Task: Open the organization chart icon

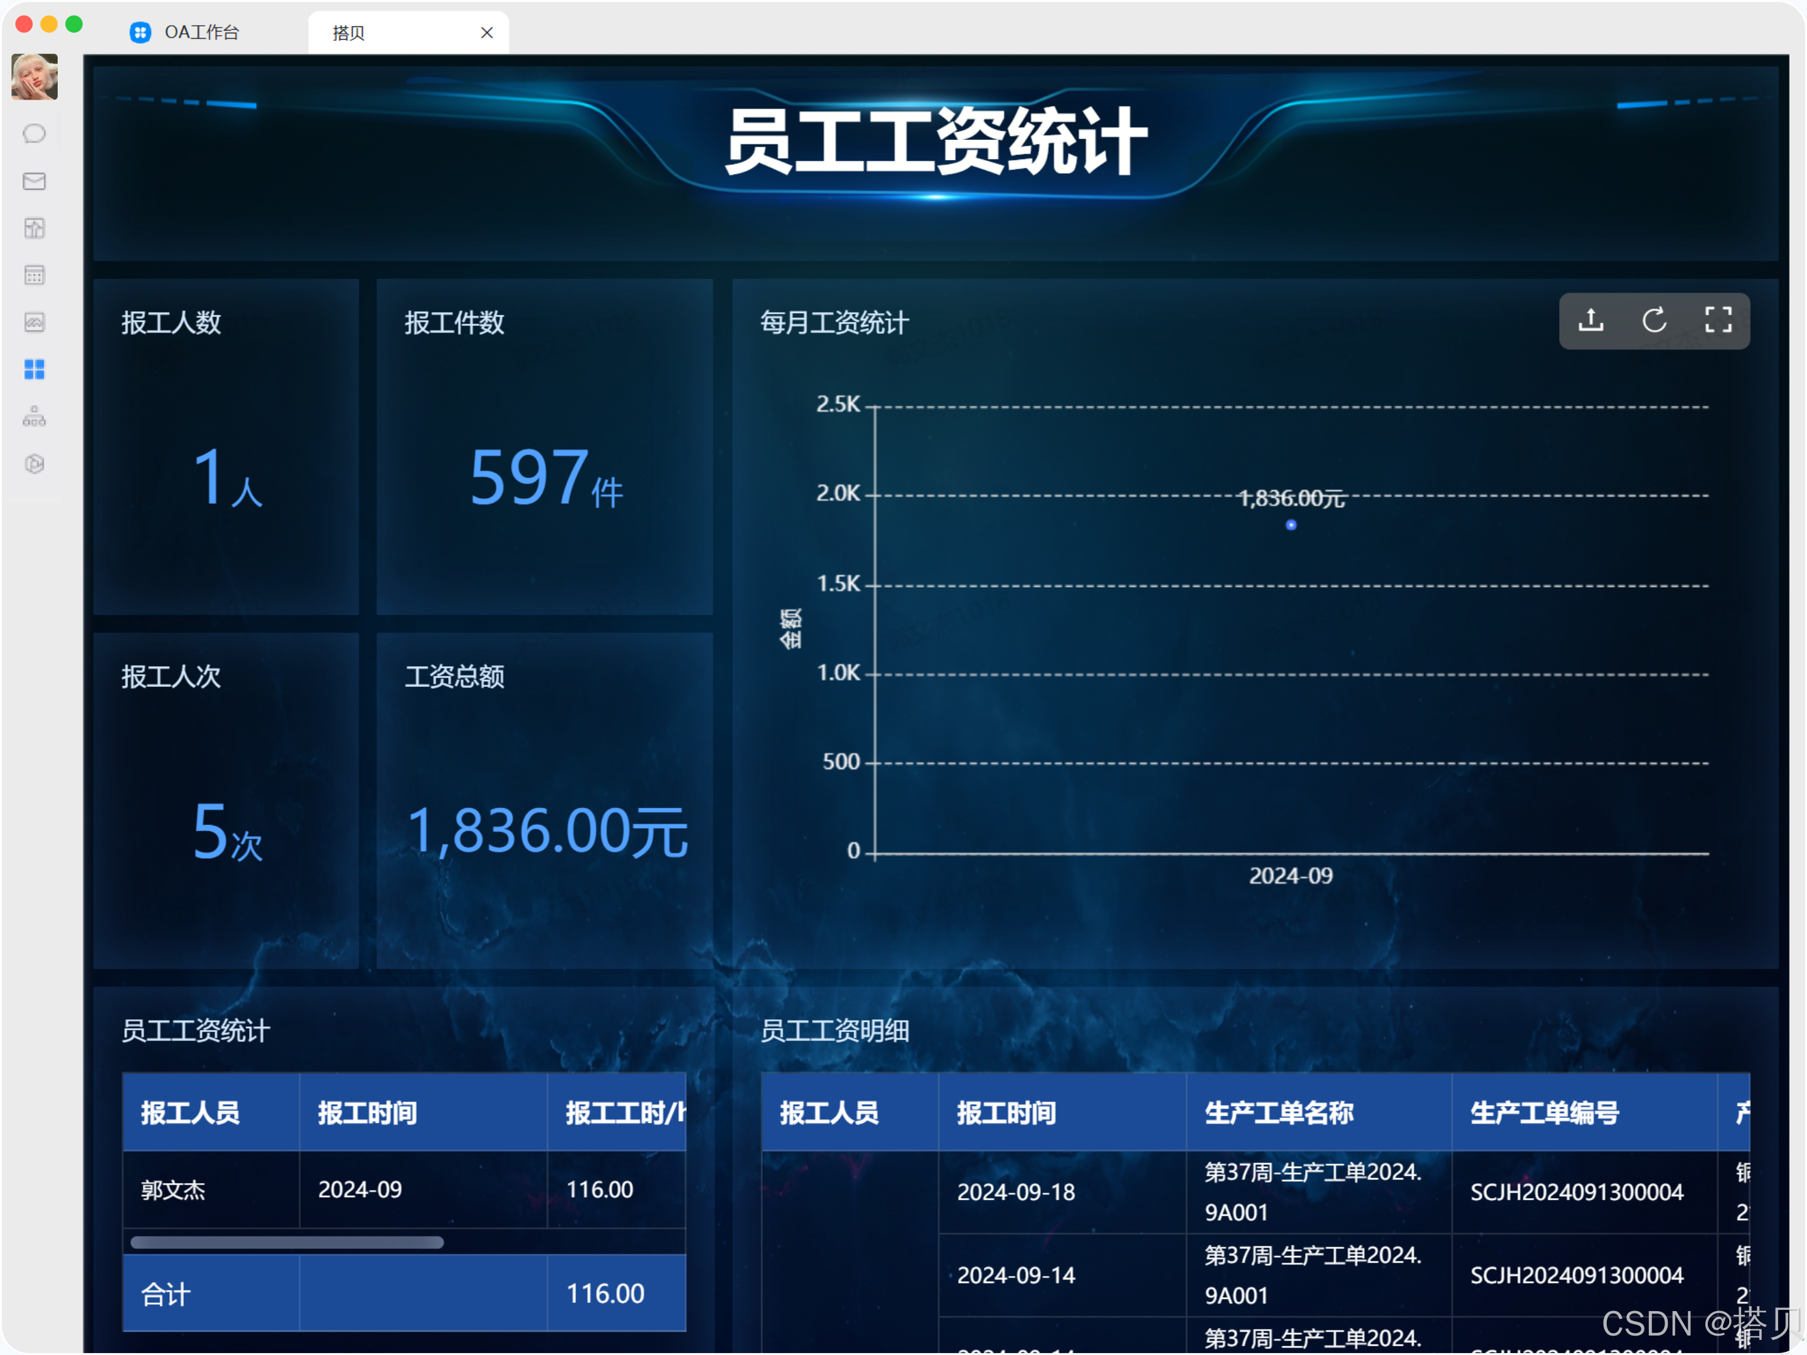Action: (35, 417)
